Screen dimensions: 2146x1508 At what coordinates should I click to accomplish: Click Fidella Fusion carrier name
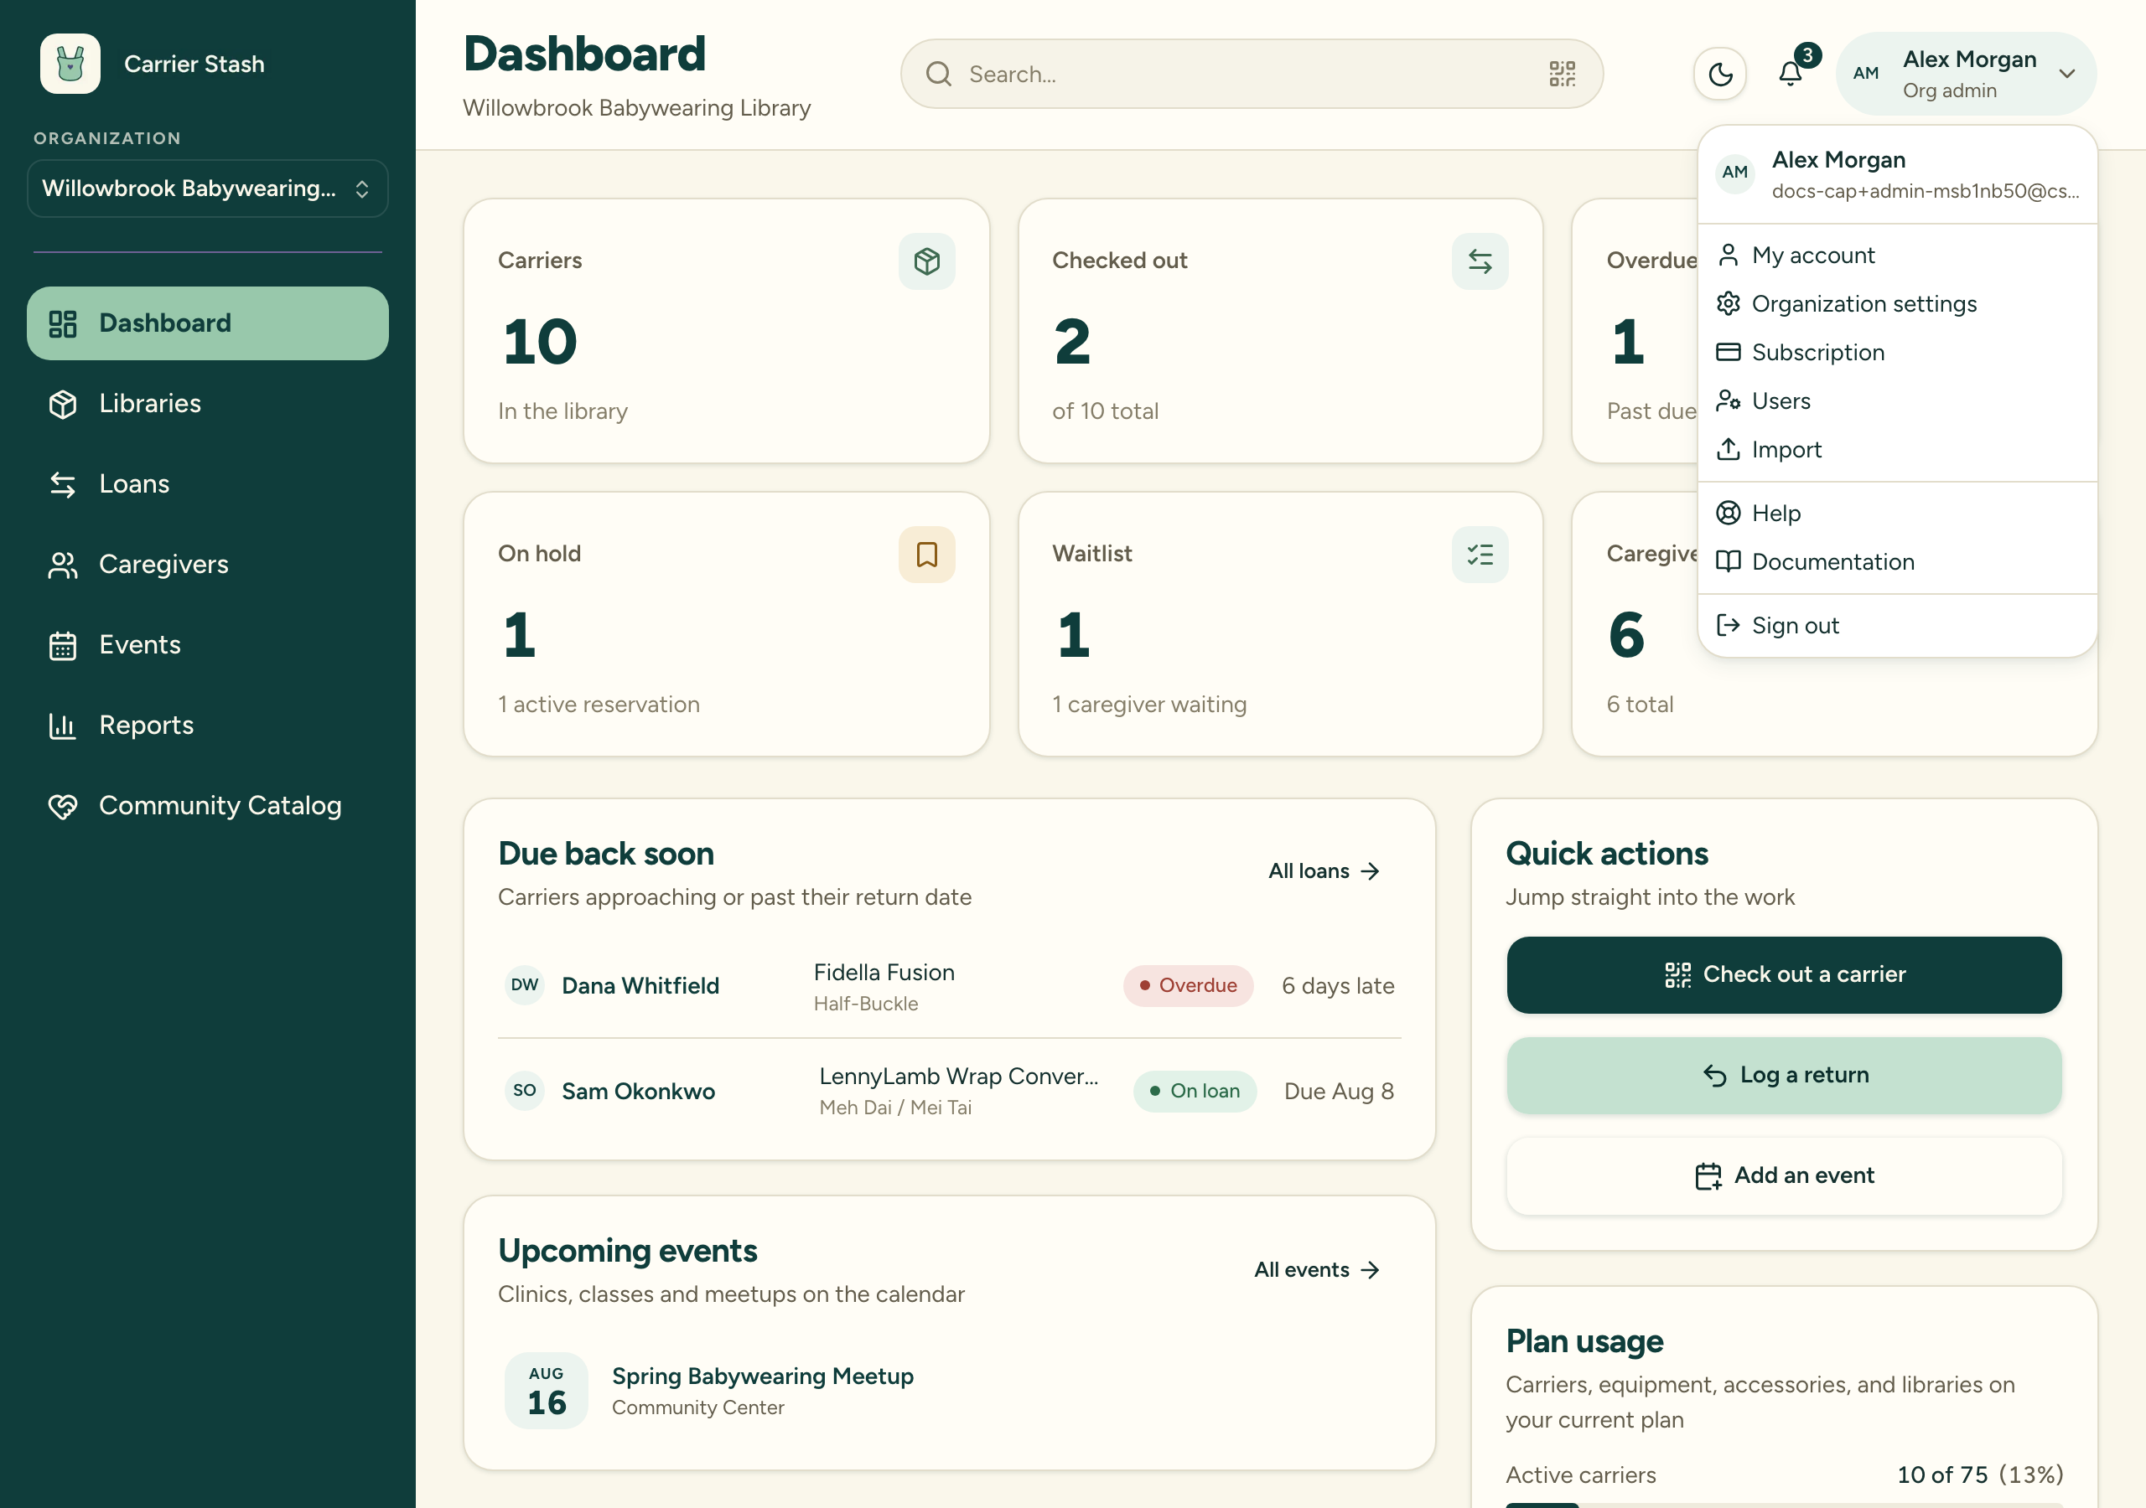click(884, 973)
